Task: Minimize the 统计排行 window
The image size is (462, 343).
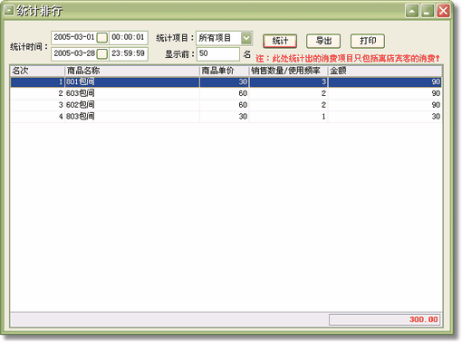Action: pyautogui.click(x=428, y=11)
